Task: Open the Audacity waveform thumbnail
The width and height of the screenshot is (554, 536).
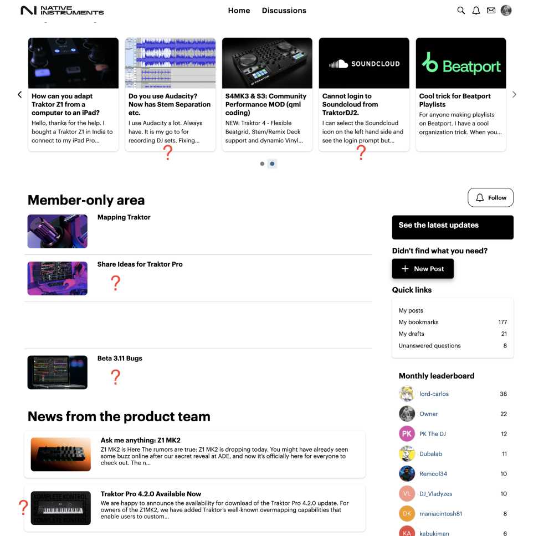Action: tap(170, 63)
